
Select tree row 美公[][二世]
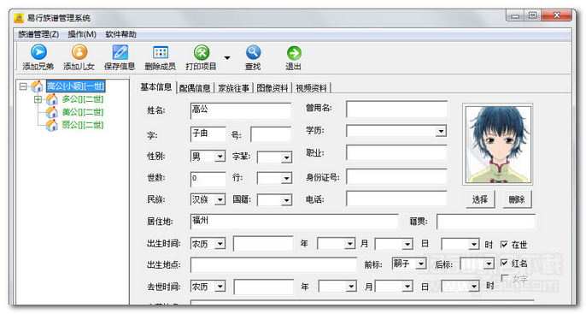point(83,112)
